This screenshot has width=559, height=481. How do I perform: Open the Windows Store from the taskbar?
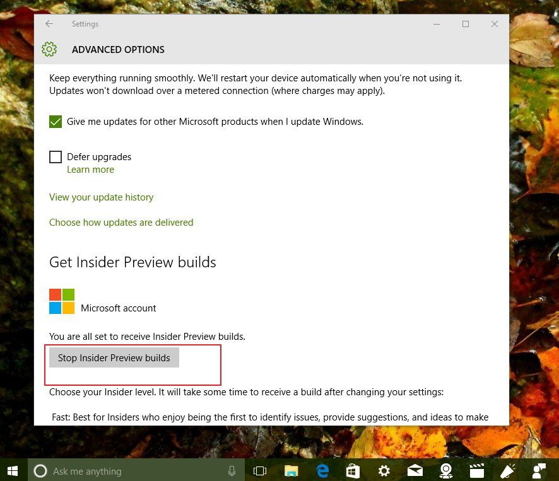tap(353, 470)
